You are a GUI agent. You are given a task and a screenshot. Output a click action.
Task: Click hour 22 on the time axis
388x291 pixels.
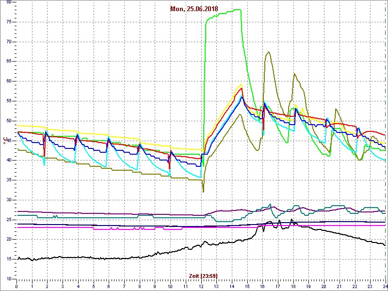click(355, 286)
